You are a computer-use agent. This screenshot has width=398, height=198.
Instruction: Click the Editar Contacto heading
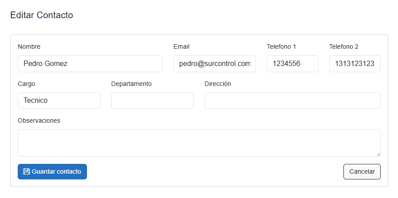pos(41,15)
